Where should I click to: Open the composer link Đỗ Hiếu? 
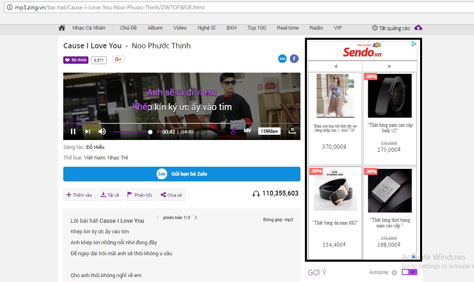95,147
